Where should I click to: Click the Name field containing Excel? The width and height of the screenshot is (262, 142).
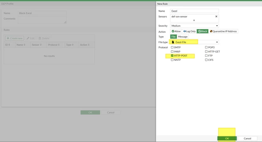(195, 11)
